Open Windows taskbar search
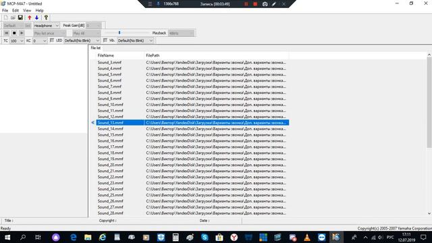This screenshot has height=243, width=432. (x=23, y=237)
